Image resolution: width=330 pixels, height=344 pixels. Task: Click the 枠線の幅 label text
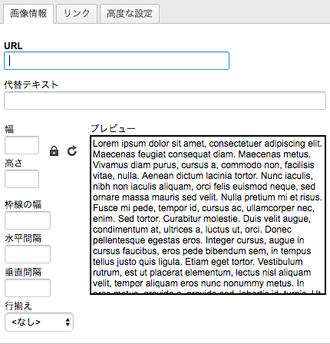point(23,204)
